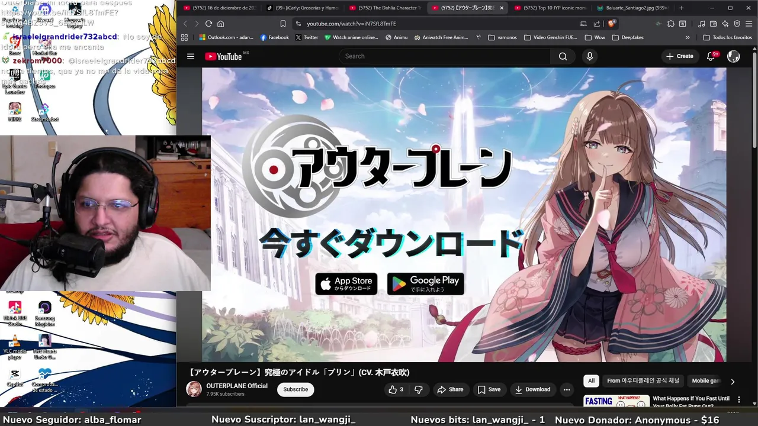Show more recommendation chips arrow

coord(733,382)
